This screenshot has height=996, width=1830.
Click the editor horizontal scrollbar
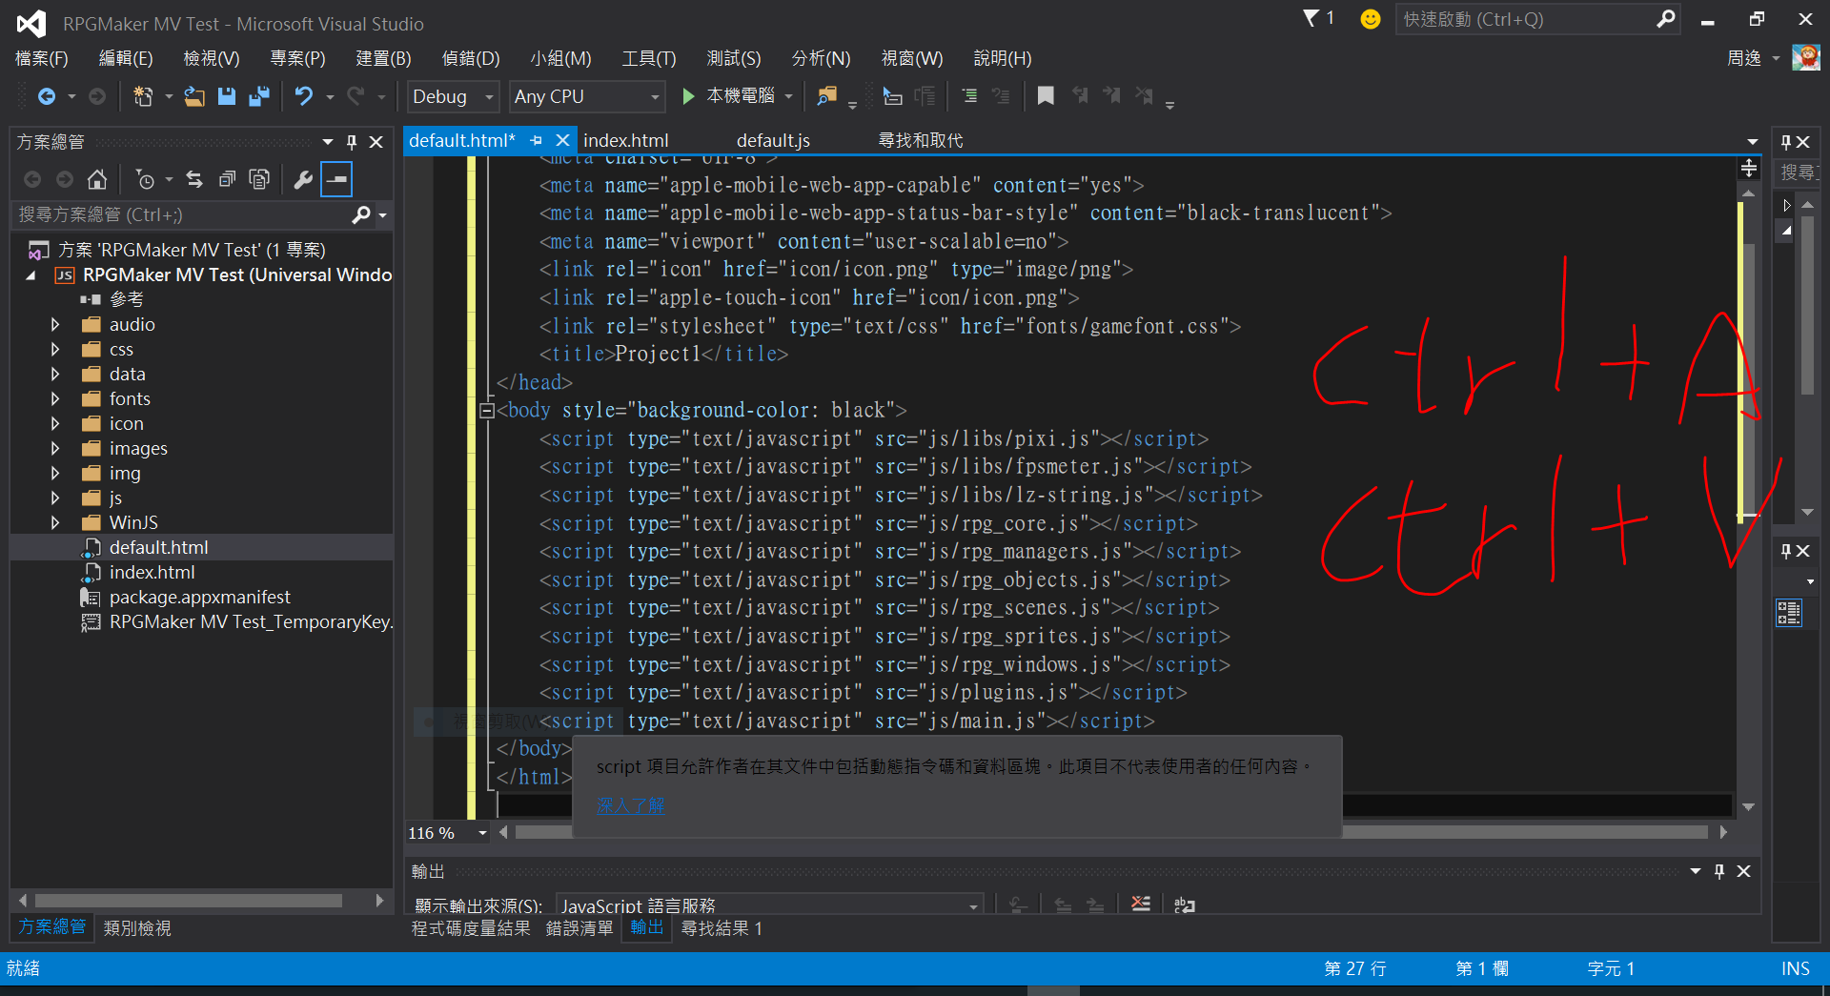pyautogui.click(x=1112, y=833)
